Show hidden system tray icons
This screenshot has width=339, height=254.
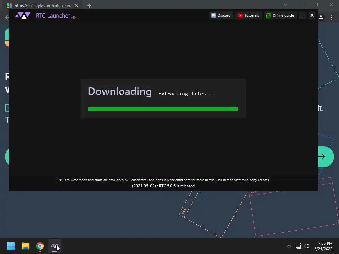289,246
